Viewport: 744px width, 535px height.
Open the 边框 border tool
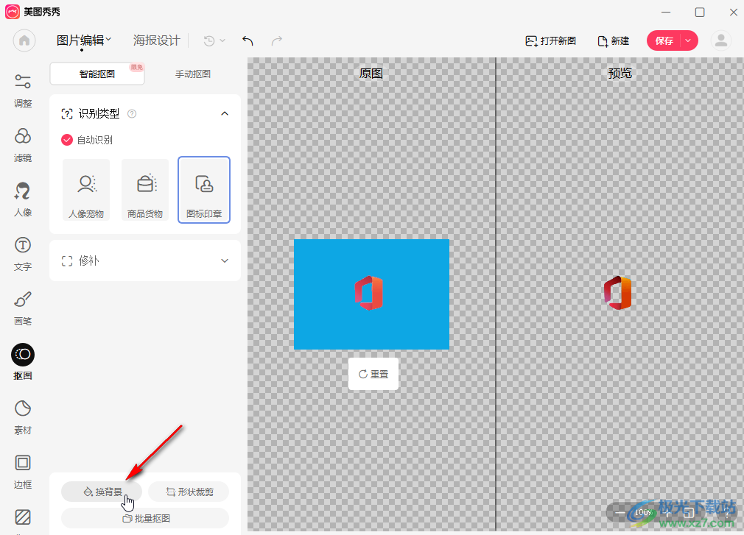tap(23, 472)
